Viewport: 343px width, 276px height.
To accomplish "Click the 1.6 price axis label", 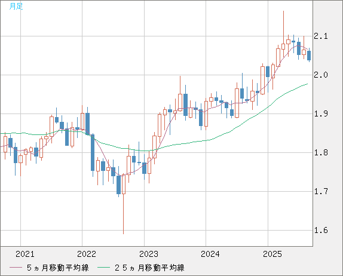I will [x=321, y=230].
